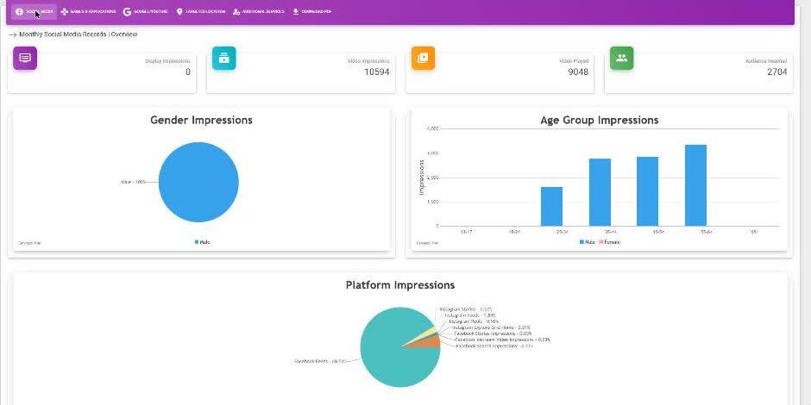The width and height of the screenshot is (811, 405).
Task: Click the Instagram Stories label on platform chart
Action: point(466,308)
